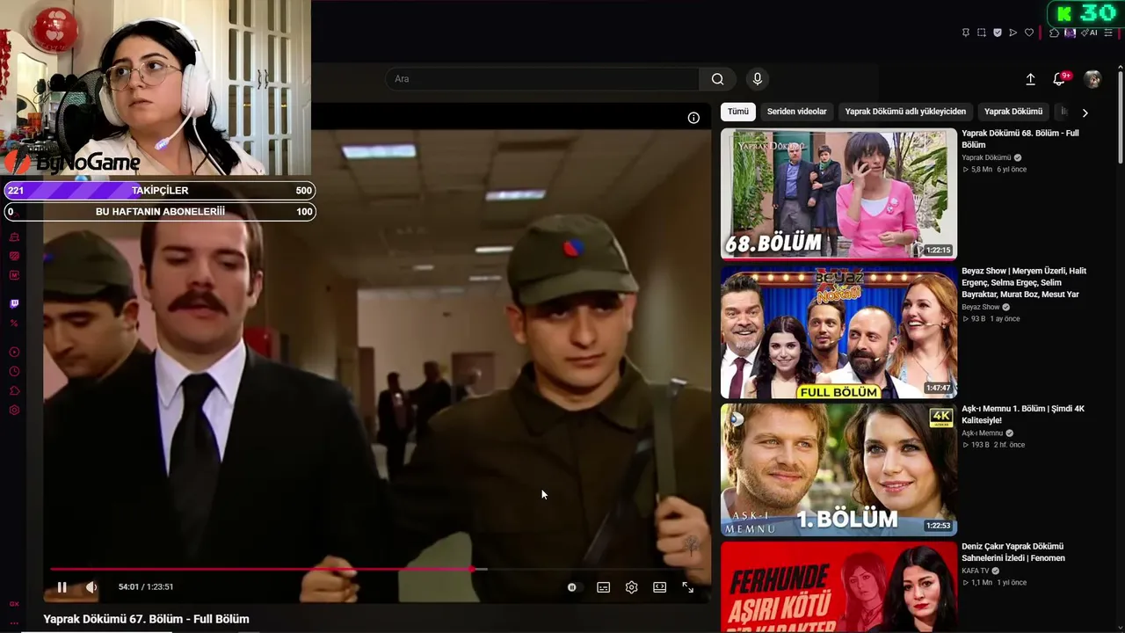The image size is (1125, 633).
Task: Open Twitch in the browser sidebar
Action: [14, 304]
